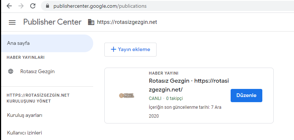294x140 pixels.
Task: Click the Rotasız Gezgin publication logo thumbnail
Action: point(127,96)
